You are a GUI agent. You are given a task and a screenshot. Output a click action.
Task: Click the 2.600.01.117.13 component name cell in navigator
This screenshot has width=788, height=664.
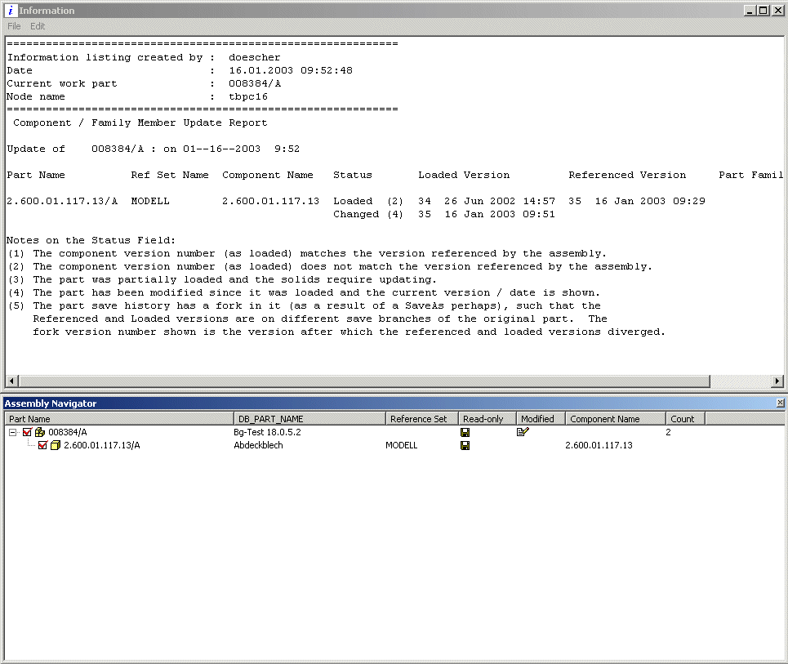tap(599, 445)
